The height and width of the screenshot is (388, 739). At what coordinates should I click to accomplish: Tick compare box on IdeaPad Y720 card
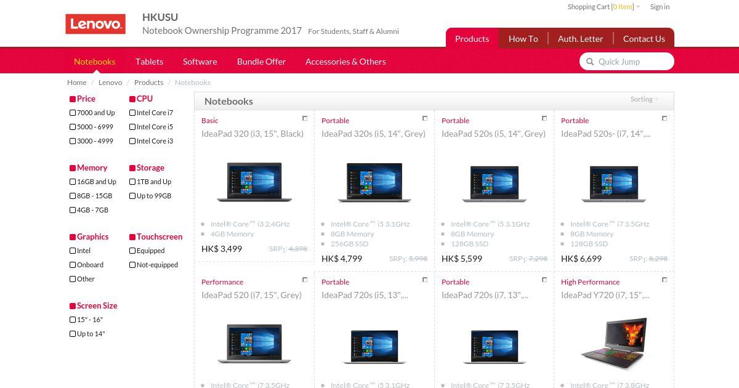664,280
